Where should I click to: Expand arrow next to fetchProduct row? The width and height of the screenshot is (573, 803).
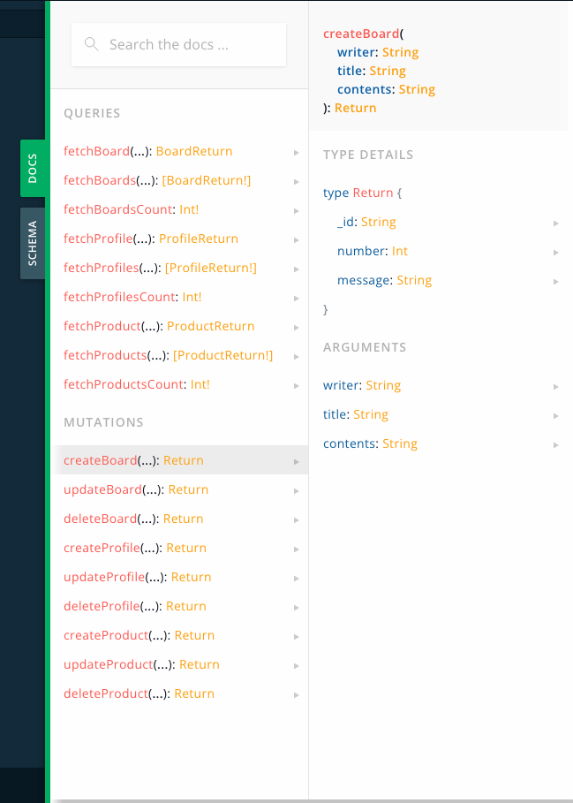coord(297,328)
